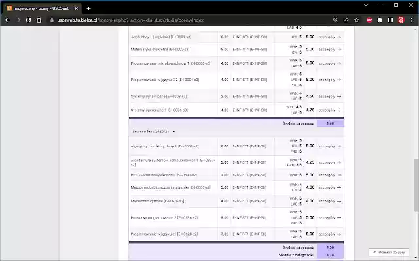Open szczegóły for Algorytmy i struktury danych
This screenshot has height=261, width=419.
coord(330,146)
